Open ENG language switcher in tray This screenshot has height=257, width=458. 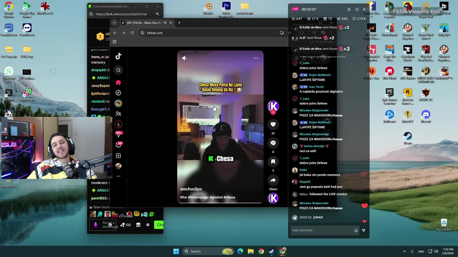click(421, 251)
